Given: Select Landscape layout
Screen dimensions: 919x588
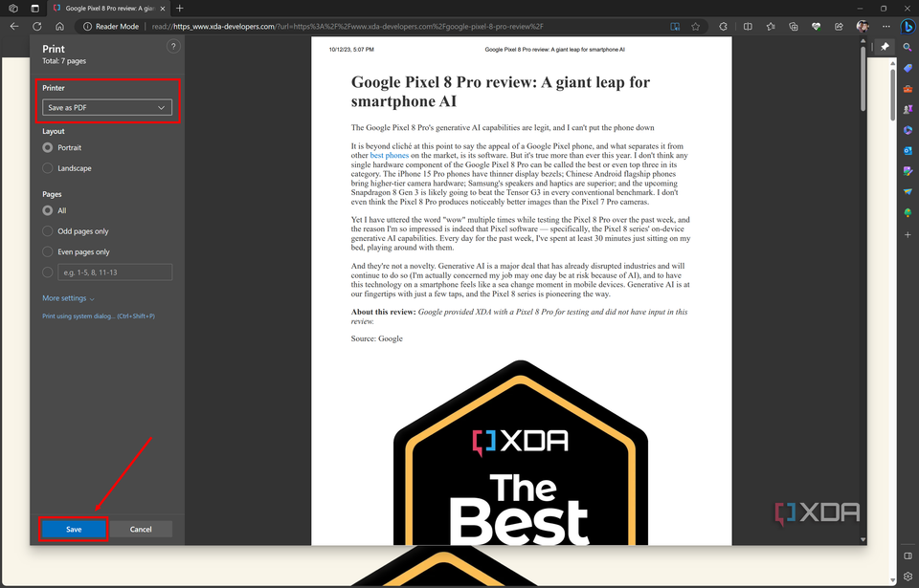Looking at the screenshot, I should [x=48, y=168].
